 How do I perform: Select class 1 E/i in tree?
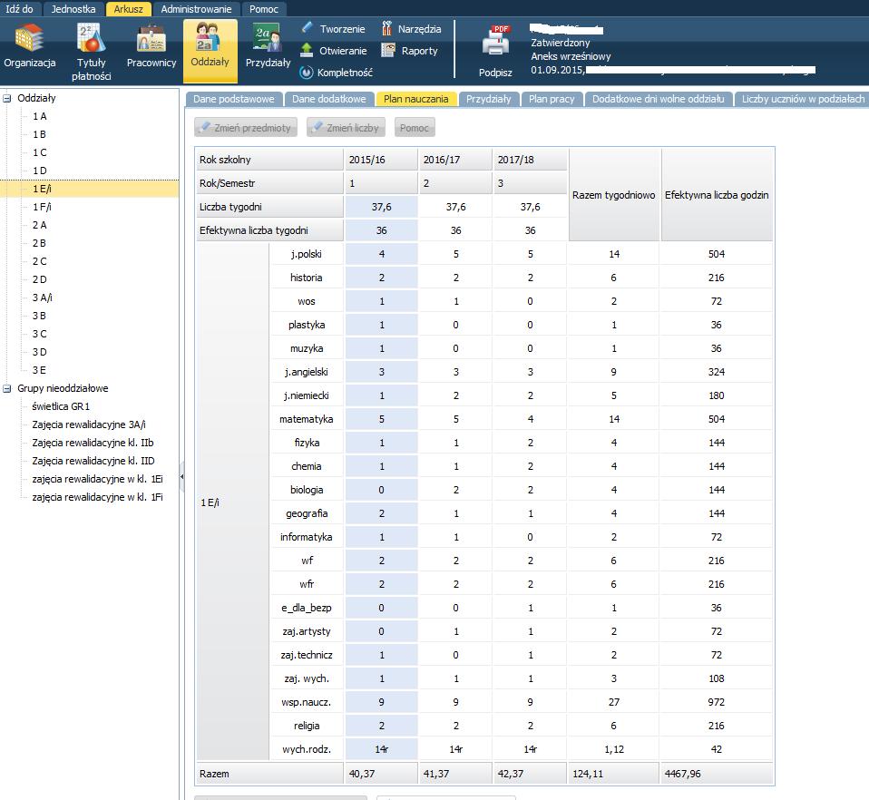(x=42, y=189)
